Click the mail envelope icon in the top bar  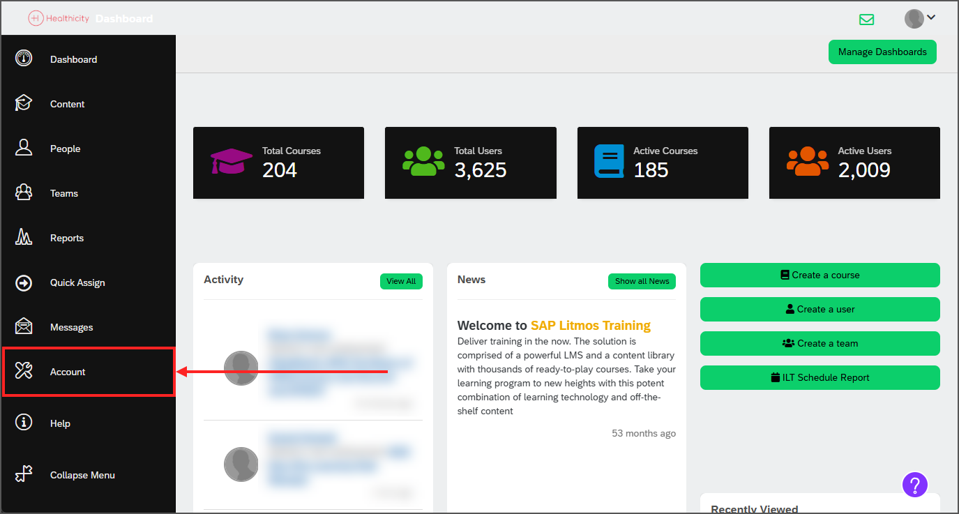pyautogui.click(x=867, y=19)
